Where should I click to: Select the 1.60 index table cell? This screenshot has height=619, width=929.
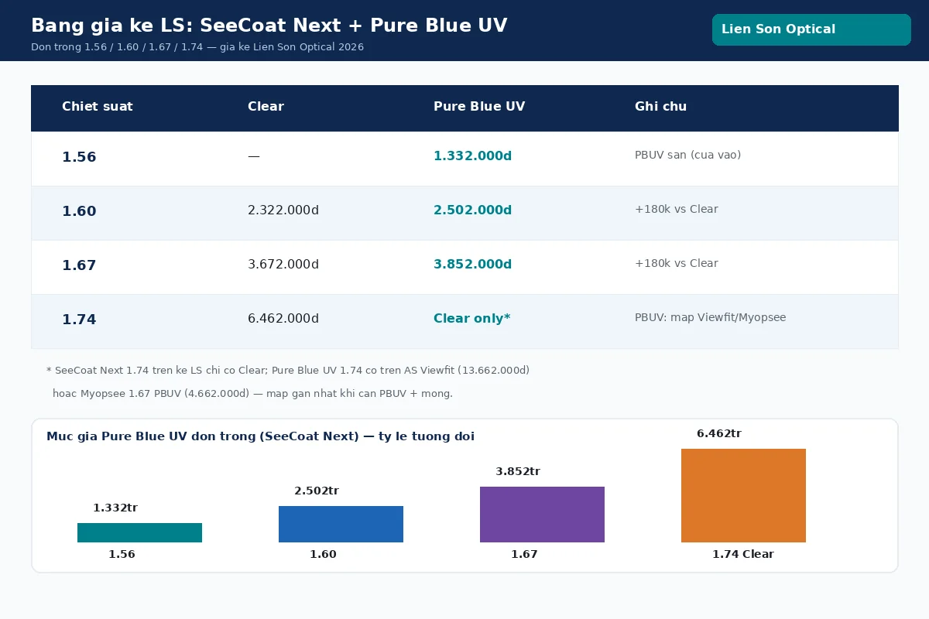(79, 211)
